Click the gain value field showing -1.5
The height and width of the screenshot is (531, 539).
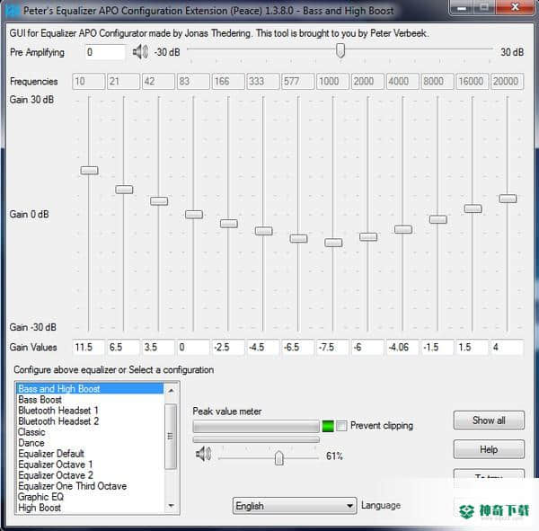(x=437, y=347)
